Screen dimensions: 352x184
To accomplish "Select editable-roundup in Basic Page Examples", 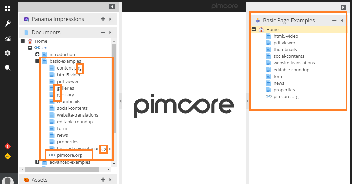I will point(291,70).
